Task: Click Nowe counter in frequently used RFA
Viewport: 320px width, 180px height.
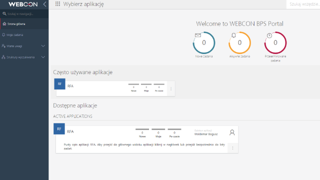Action: [x=133, y=88]
